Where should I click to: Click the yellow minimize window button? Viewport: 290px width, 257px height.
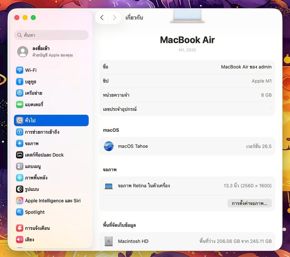pyautogui.click(x=25, y=17)
